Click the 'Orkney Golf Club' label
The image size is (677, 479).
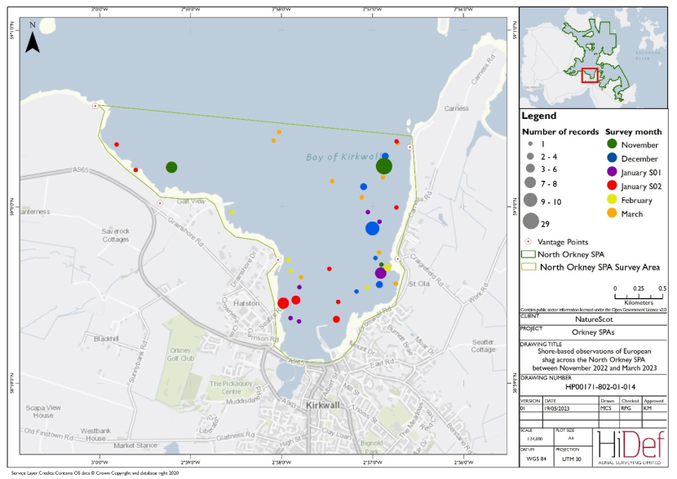pyautogui.click(x=180, y=354)
